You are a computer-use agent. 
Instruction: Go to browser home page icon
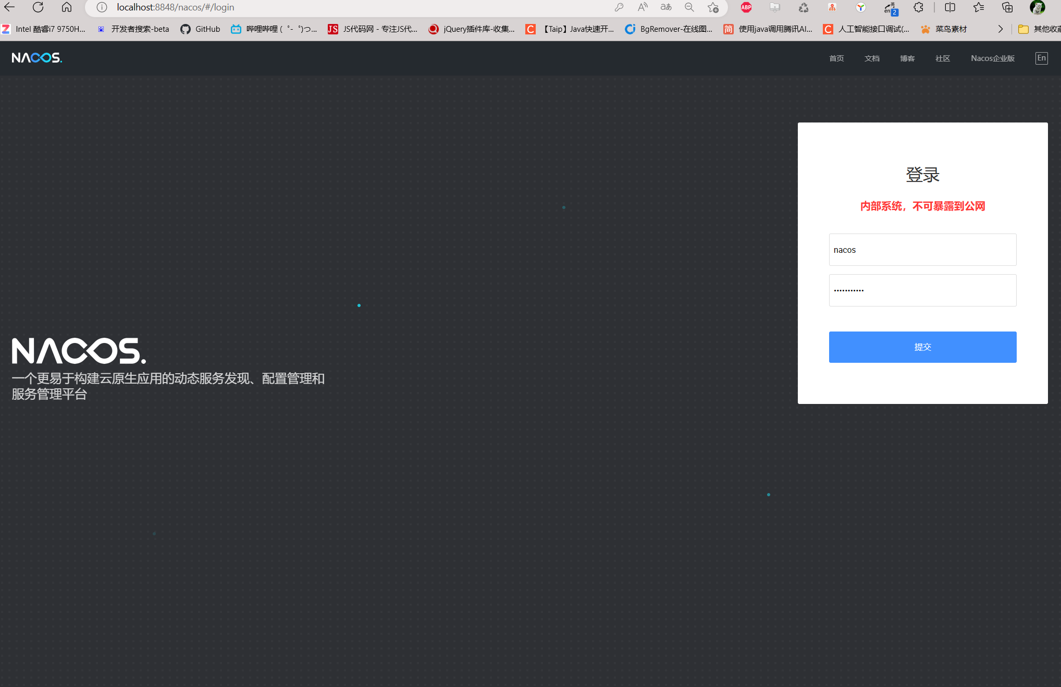[x=67, y=7]
